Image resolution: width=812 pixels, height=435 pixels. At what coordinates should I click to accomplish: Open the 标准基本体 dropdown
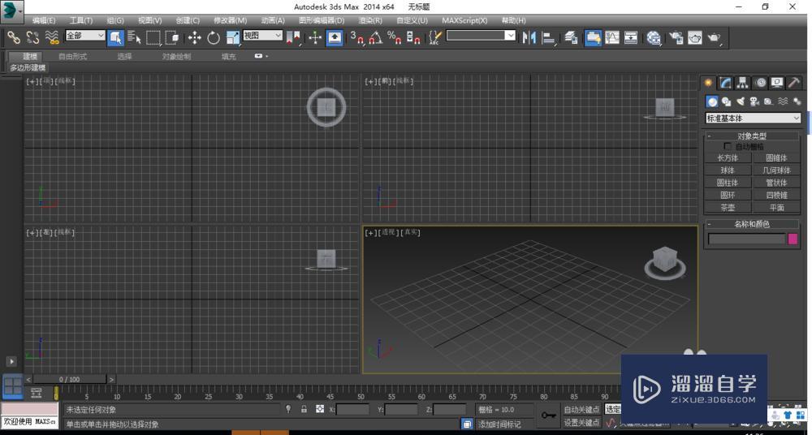click(753, 118)
